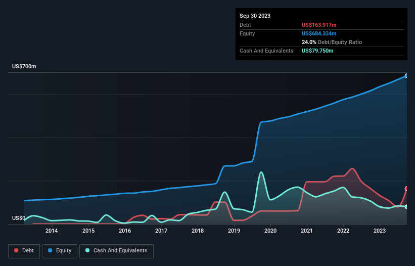Select the 2016 tick on the x-axis

click(x=125, y=231)
